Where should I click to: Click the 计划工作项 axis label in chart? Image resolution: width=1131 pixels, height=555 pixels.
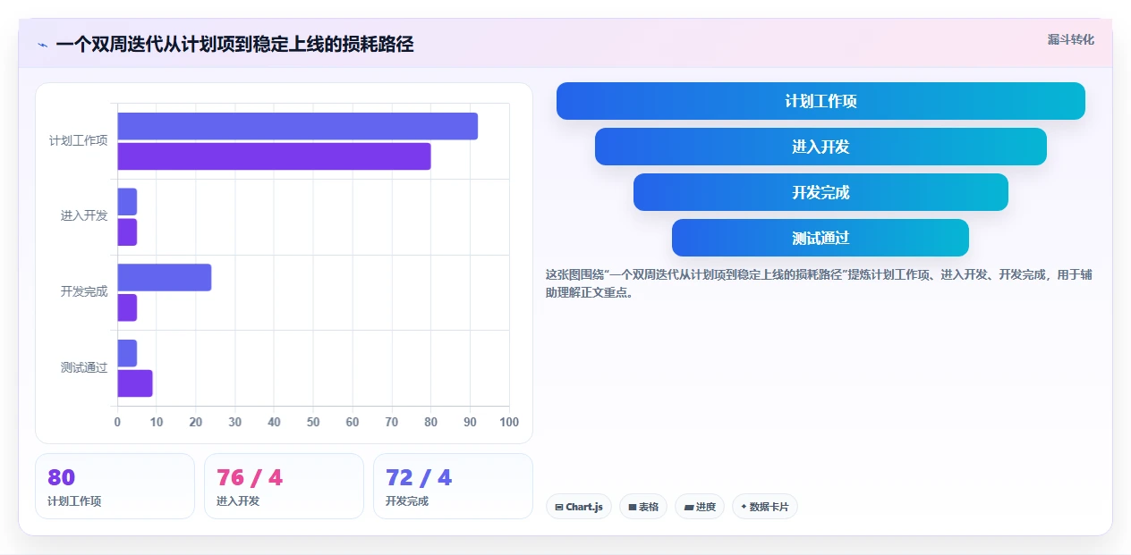click(78, 140)
